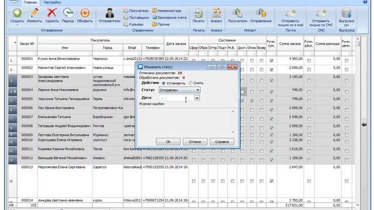Open the Статус dropdown showing Отправлен
This screenshot has width=374, height=210.
tap(179, 90)
